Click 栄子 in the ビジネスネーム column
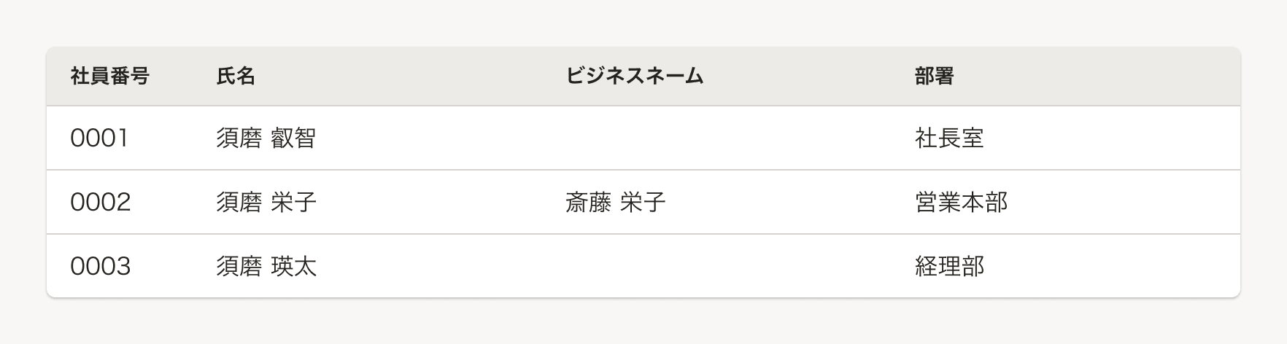Viewport: 1287px width, 344px height. point(643,202)
